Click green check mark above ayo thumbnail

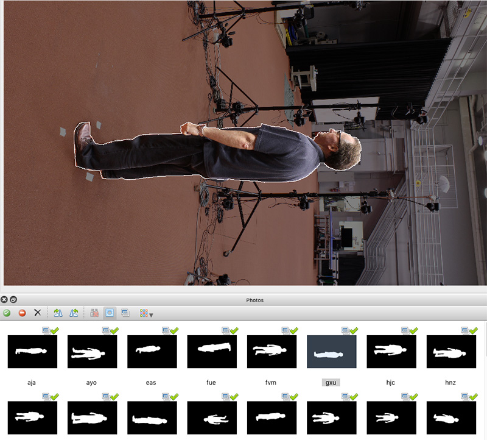[114, 330]
